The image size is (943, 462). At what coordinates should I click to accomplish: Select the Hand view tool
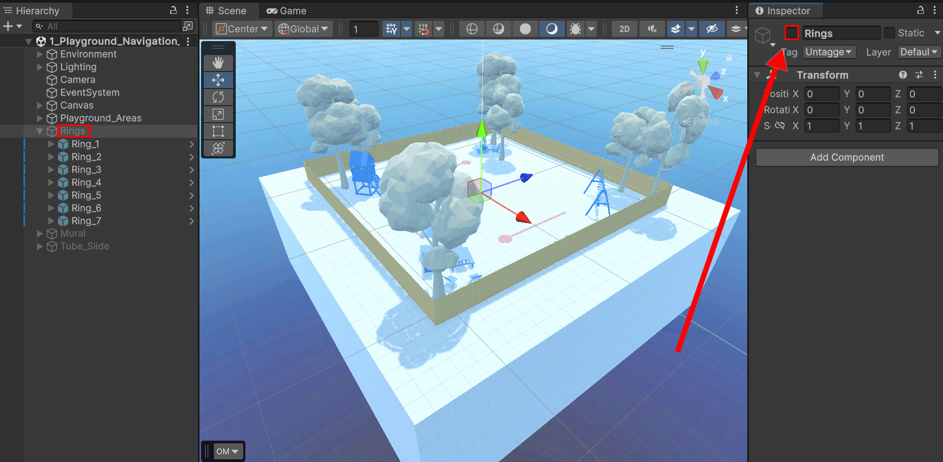[x=218, y=63]
